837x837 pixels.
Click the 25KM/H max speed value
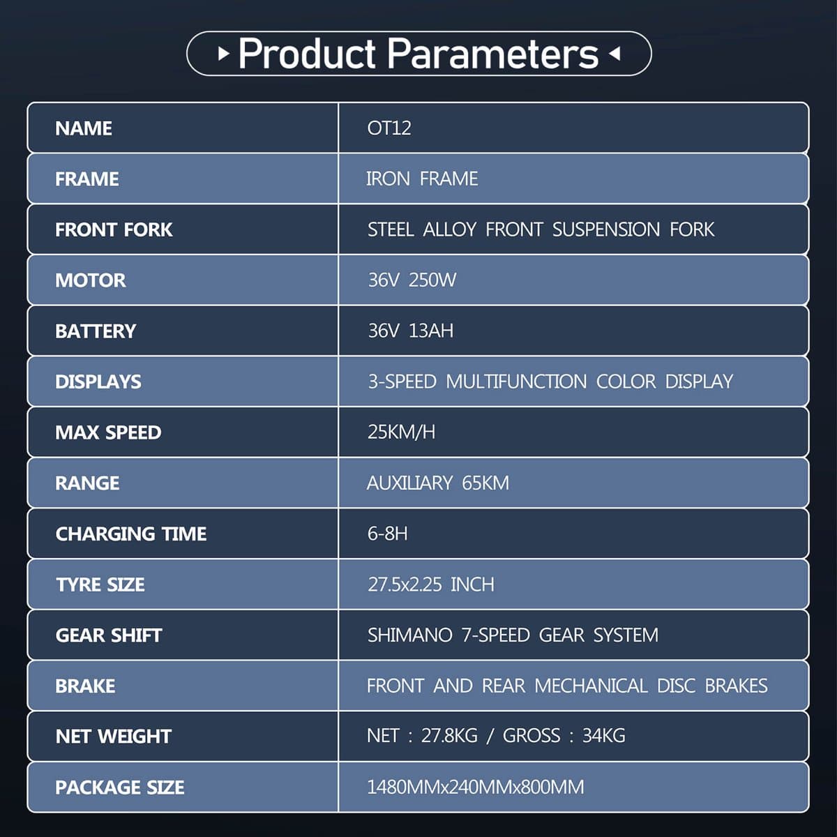click(x=401, y=432)
